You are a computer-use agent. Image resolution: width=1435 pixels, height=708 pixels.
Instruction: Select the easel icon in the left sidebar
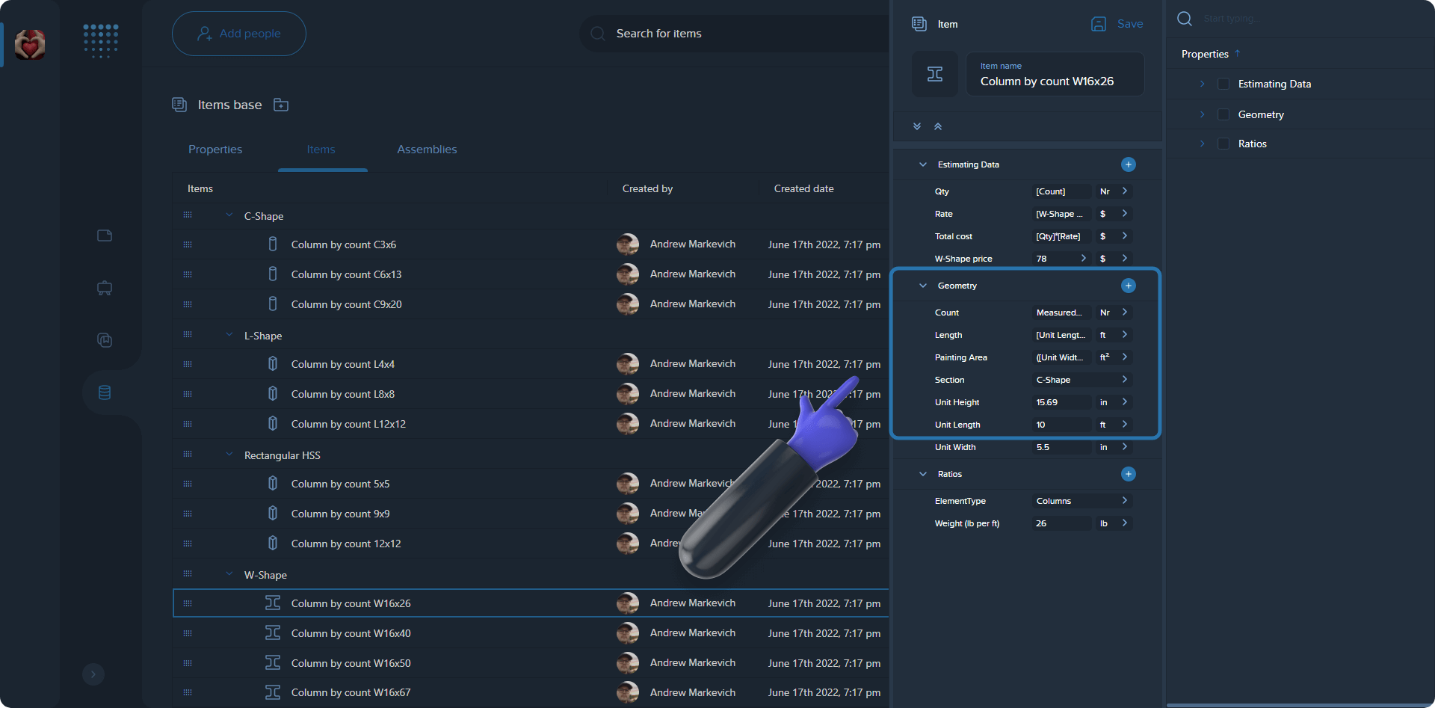tap(104, 288)
